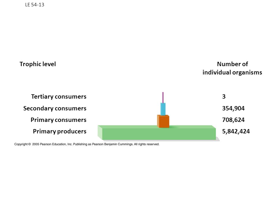
Task: Click the 'Secondary consumers' label
Action: [x=55, y=108]
